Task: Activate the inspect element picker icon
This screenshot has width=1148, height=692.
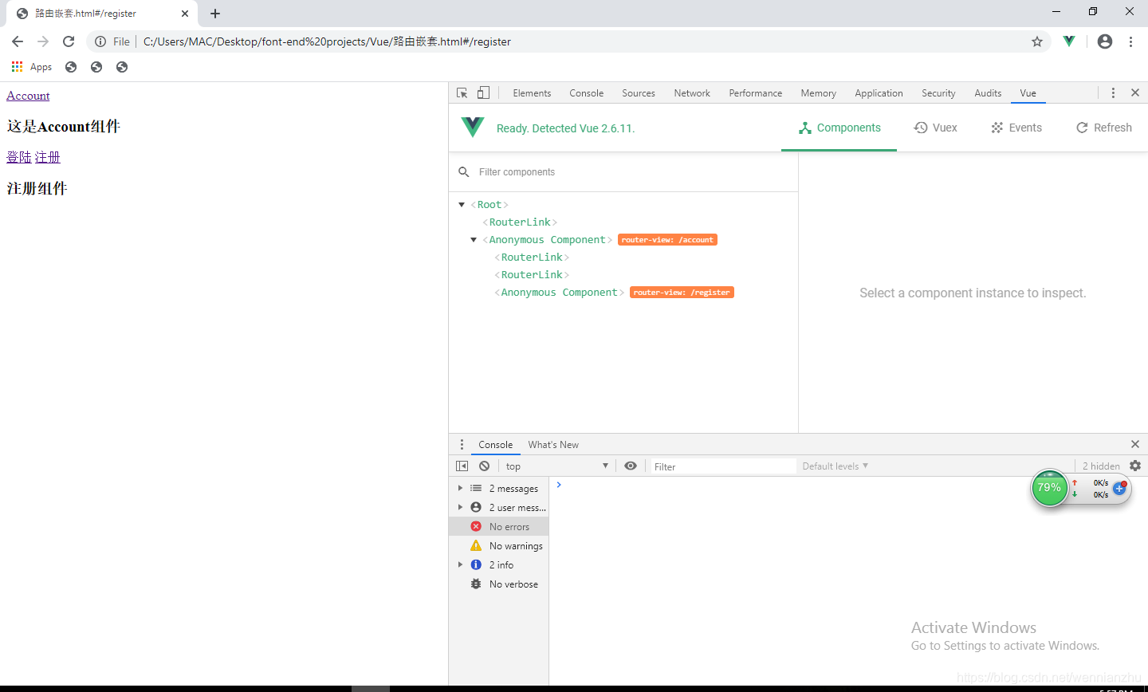Action: coord(462,93)
